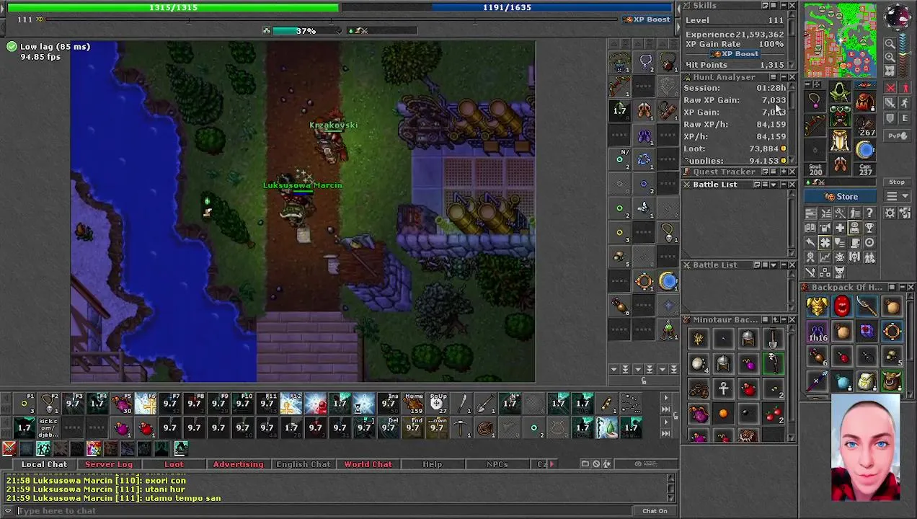This screenshot has width=917, height=519.
Task: Click the Stop button
Action: click(896, 182)
